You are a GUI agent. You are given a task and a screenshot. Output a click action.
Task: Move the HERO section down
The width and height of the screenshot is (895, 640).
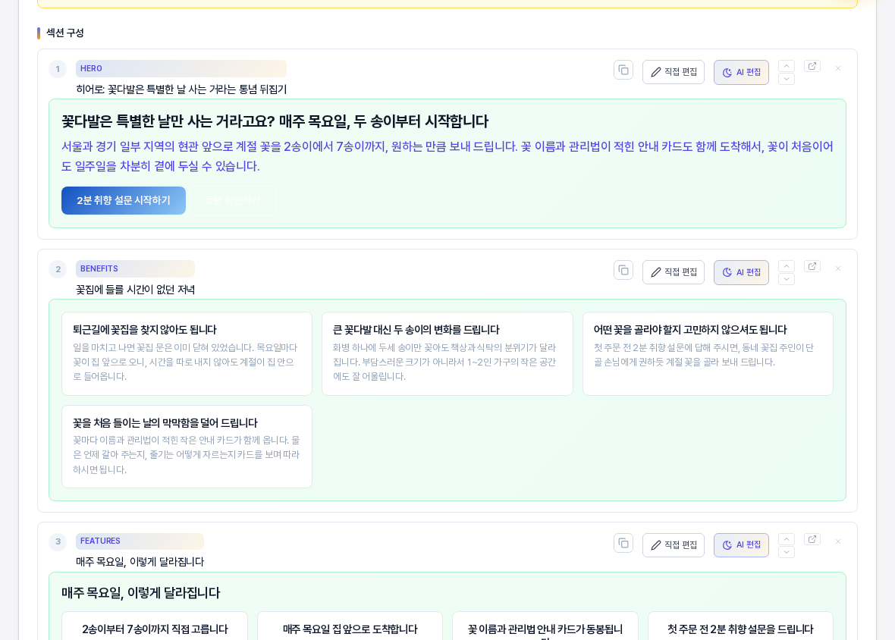point(787,79)
